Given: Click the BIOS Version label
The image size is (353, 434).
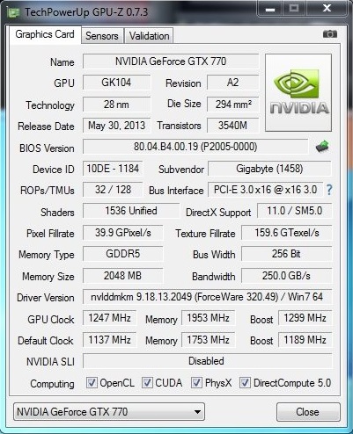Looking at the screenshot, I should (47, 148).
